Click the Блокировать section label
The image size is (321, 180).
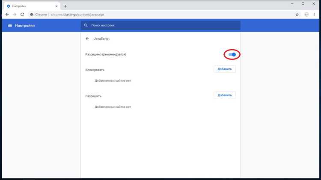point(95,70)
